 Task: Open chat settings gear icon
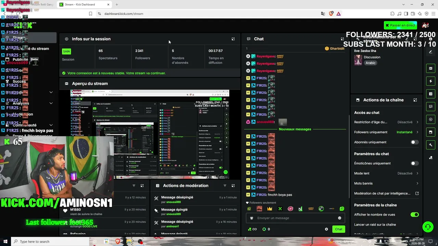pos(326,229)
